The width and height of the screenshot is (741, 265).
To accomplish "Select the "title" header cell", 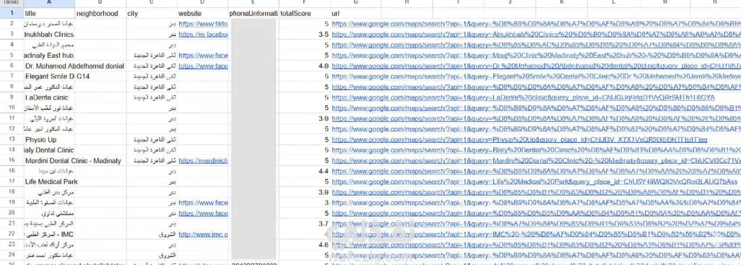I will pyautogui.click(x=49, y=13).
